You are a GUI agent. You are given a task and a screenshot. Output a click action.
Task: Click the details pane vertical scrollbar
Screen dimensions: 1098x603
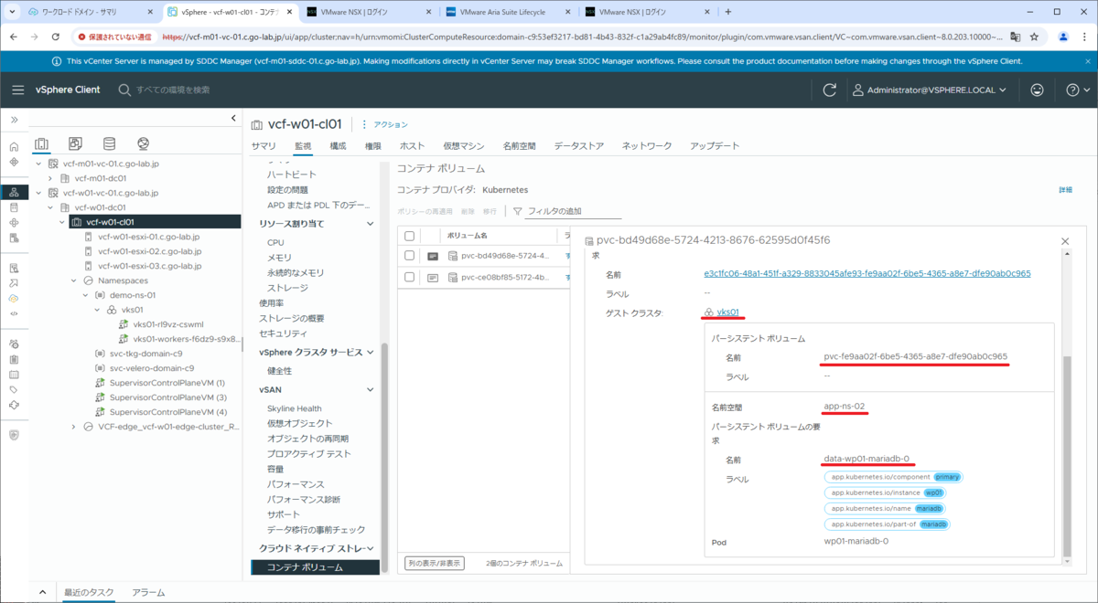(x=1065, y=455)
